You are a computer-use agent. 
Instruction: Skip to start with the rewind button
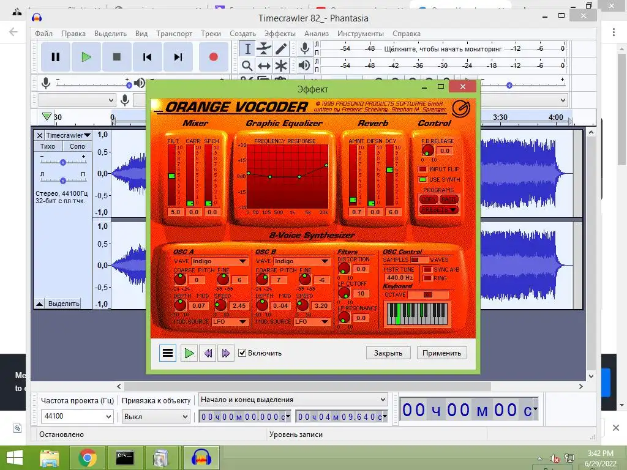[x=147, y=57]
